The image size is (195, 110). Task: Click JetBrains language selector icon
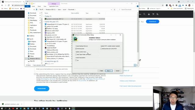click(158, 14)
